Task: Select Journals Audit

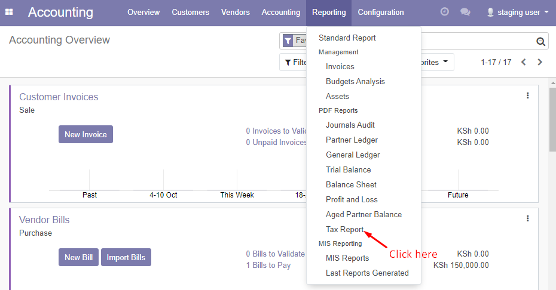Action: click(x=350, y=125)
